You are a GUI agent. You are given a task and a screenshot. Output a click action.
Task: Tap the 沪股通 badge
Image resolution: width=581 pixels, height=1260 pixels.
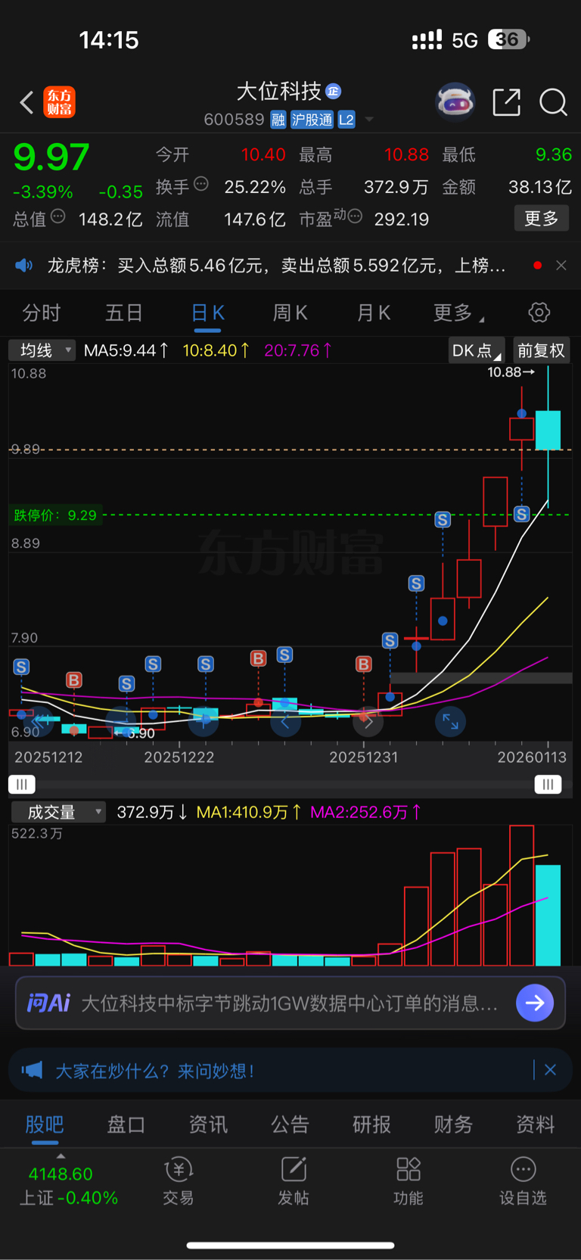click(312, 120)
